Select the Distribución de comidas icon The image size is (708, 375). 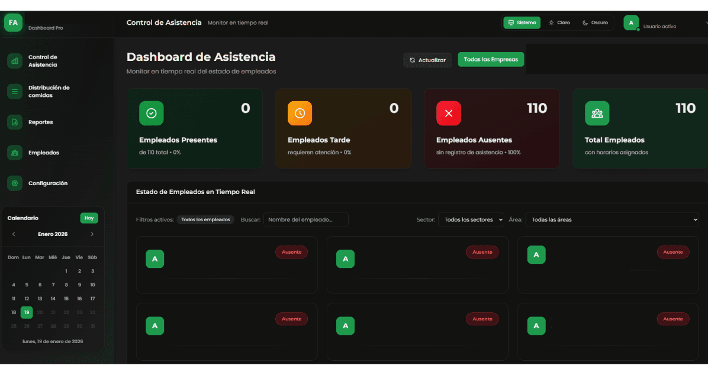coord(13,91)
